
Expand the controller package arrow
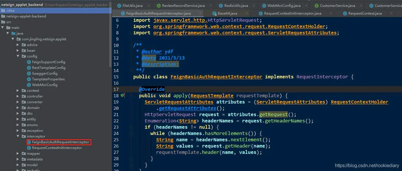point(18,96)
